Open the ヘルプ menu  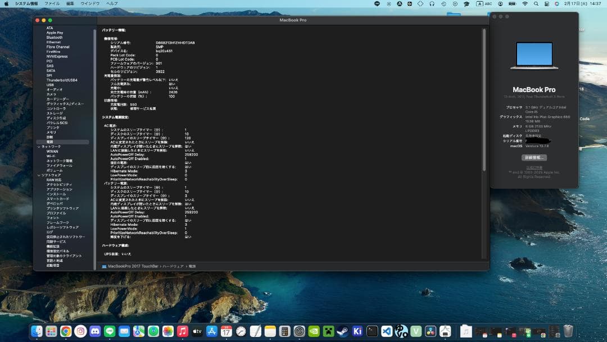[x=111, y=3]
